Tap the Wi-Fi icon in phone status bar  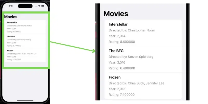click(39, 6)
